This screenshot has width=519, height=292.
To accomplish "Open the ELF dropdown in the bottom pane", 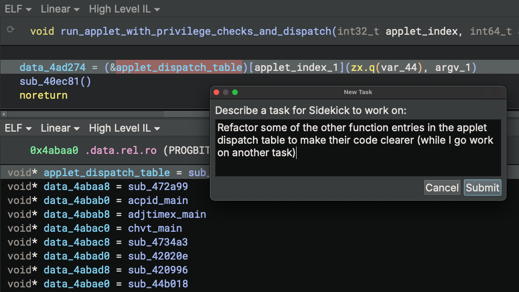I will pos(17,128).
